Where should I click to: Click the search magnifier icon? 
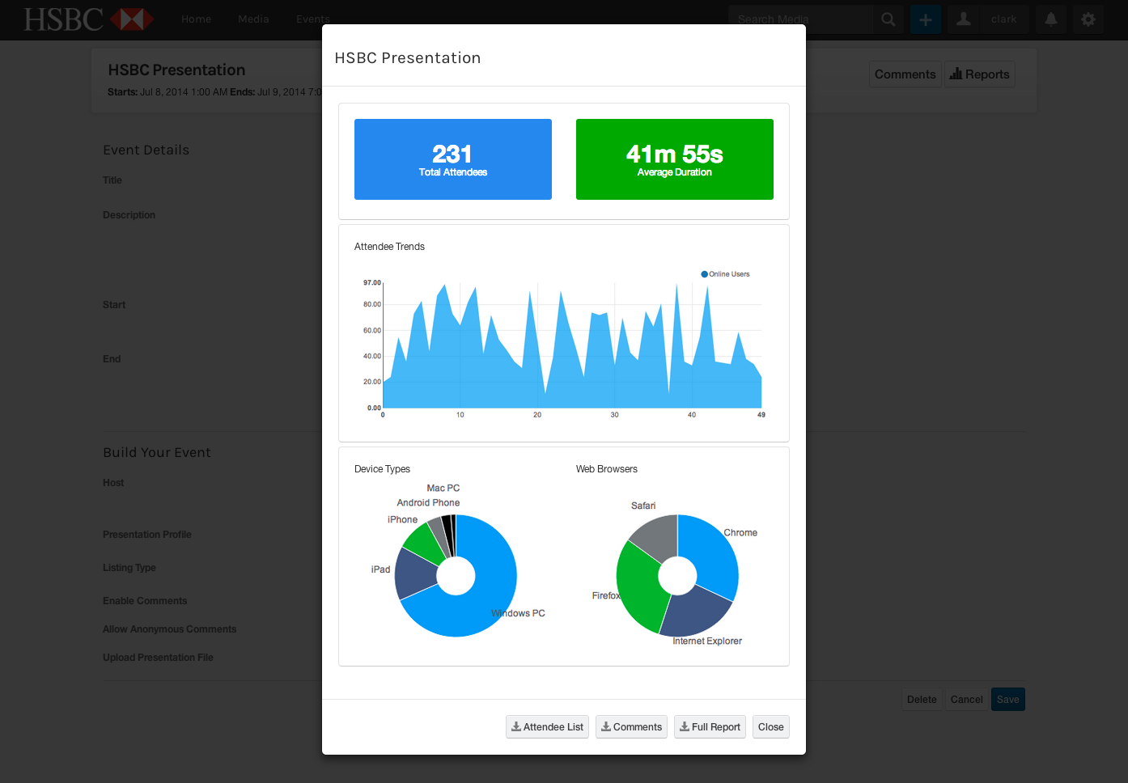tap(888, 19)
